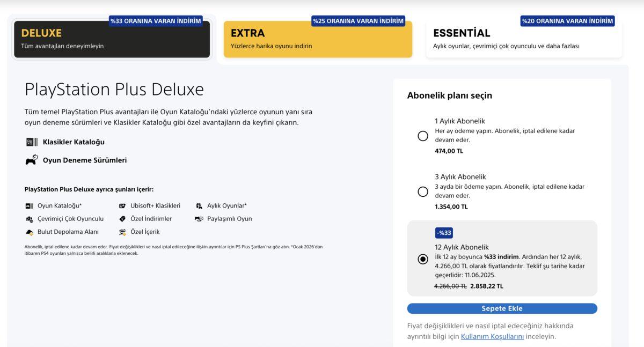Screen dimensions: 644x347
Task: Click the Özel İçerik icon
Action: 123,232
